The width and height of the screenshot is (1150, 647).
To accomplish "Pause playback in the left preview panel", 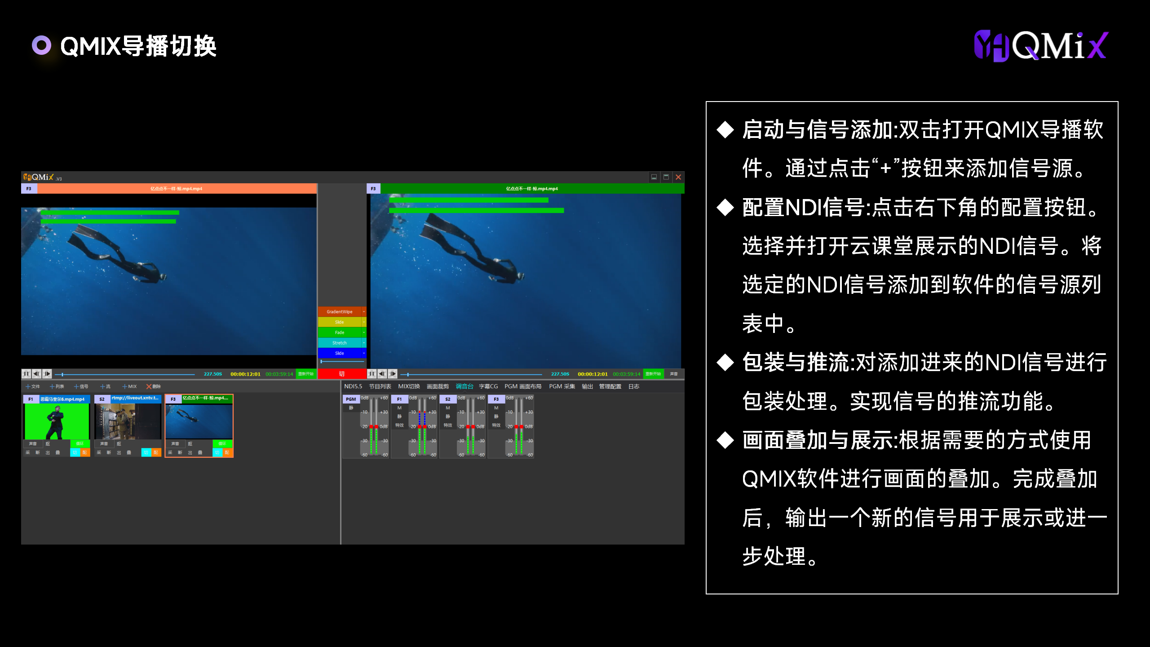I will [x=26, y=373].
